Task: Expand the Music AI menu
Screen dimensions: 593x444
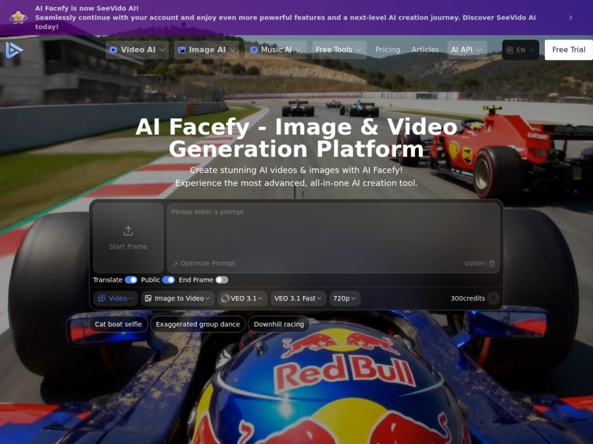Action: (x=275, y=50)
